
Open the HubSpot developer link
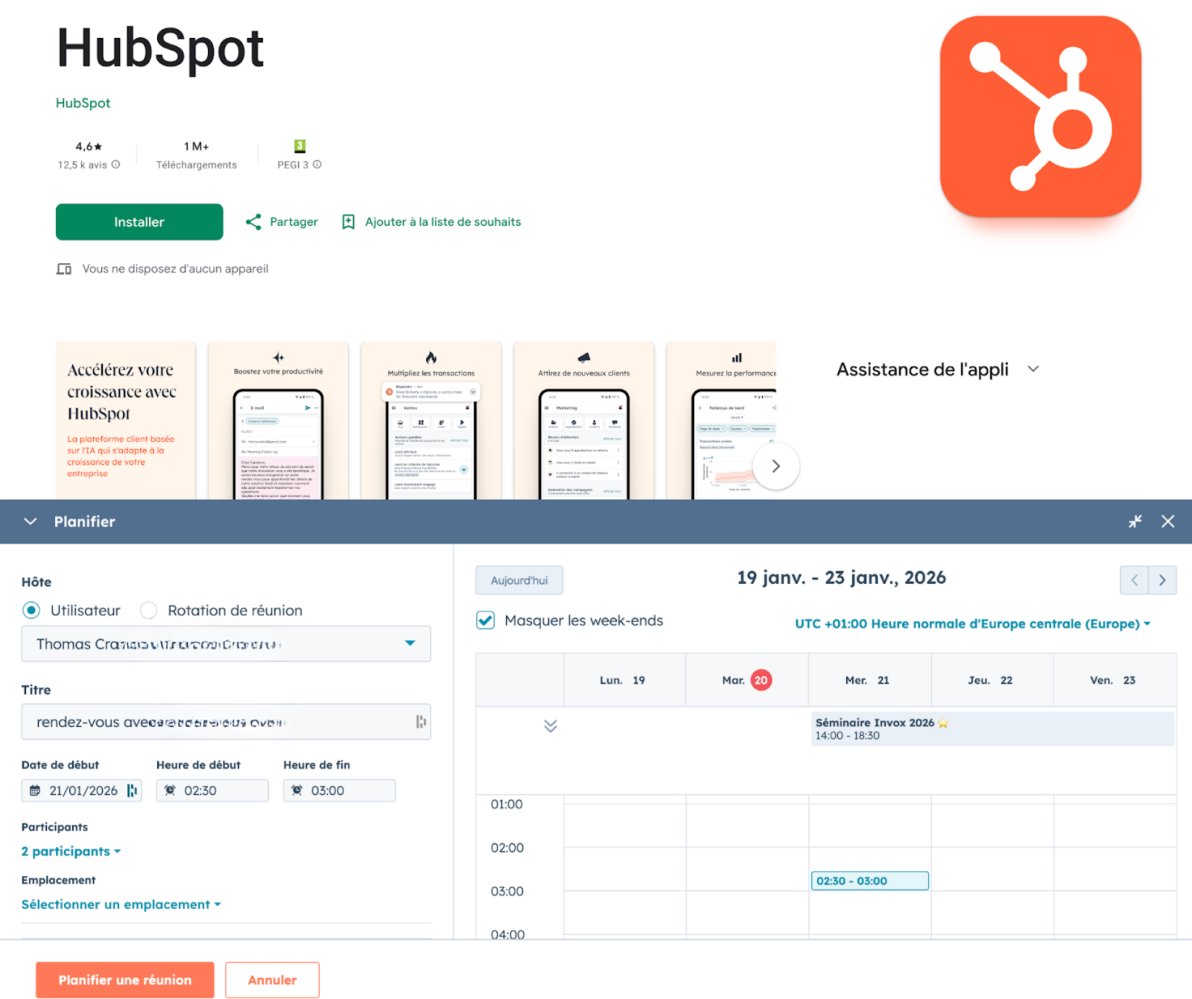[83, 103]
